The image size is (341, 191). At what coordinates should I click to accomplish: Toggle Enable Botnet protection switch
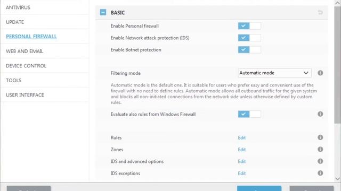(x=249, y=50)
